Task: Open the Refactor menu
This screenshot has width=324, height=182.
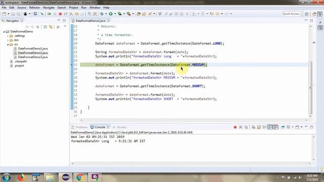Action: pos(34,8)
